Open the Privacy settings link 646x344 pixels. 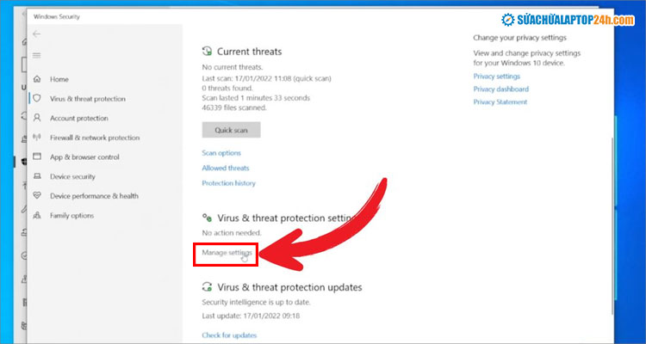point(496,77)
